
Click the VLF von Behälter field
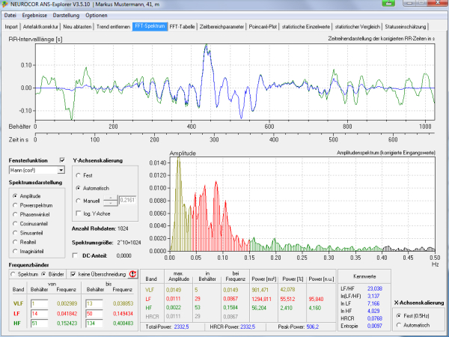[39, 303]
